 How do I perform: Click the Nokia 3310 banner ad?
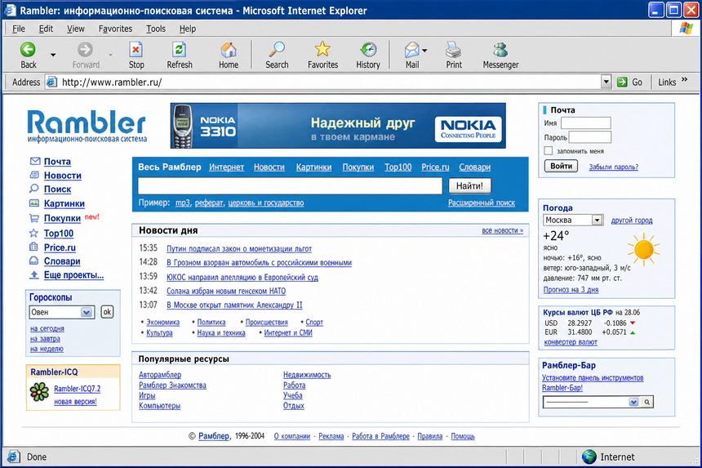click(x=338, y=126)
